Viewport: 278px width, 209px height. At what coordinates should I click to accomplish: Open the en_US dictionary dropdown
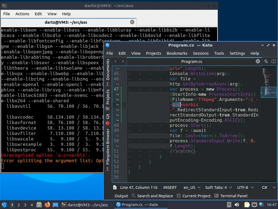coord(192,188)
